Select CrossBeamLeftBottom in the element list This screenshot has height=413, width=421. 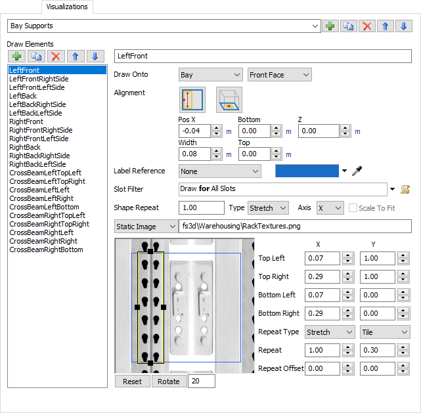click(46, 207)
